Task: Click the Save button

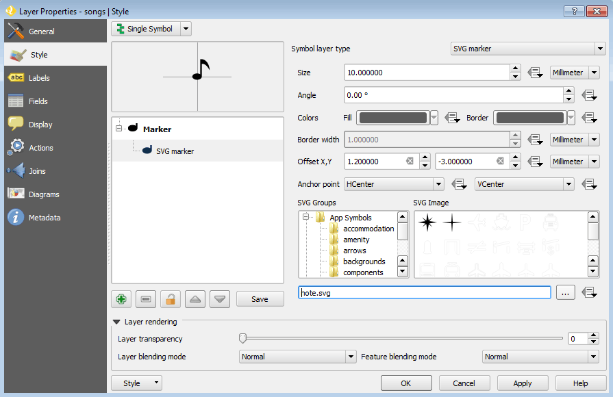Action: [x=260, y=299]
